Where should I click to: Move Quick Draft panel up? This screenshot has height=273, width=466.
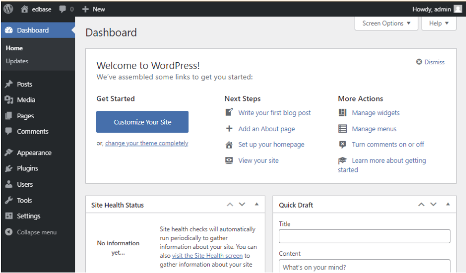[x=422, y=204]
